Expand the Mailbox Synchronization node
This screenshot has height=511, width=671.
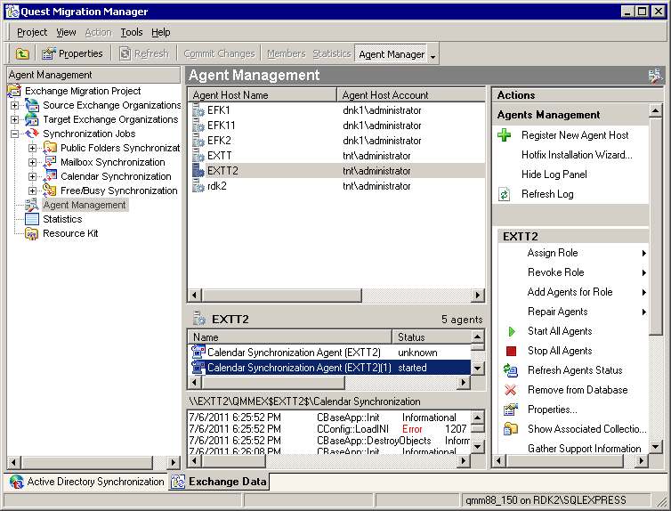tap(32, 162)
